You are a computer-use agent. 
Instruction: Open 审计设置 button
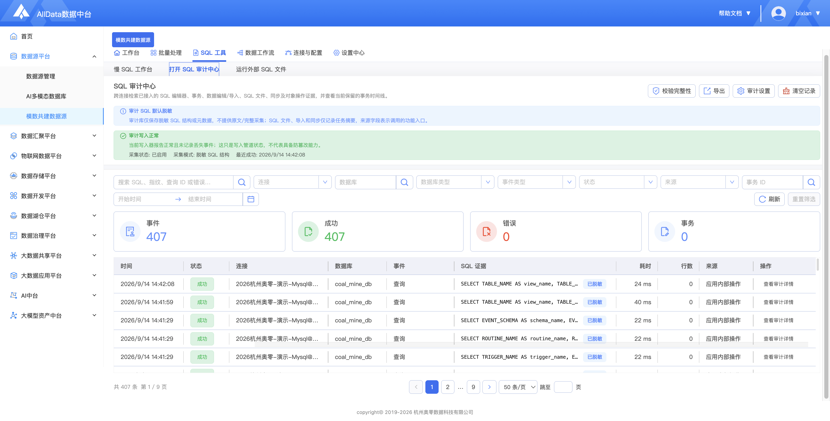(x=754, y=91)
